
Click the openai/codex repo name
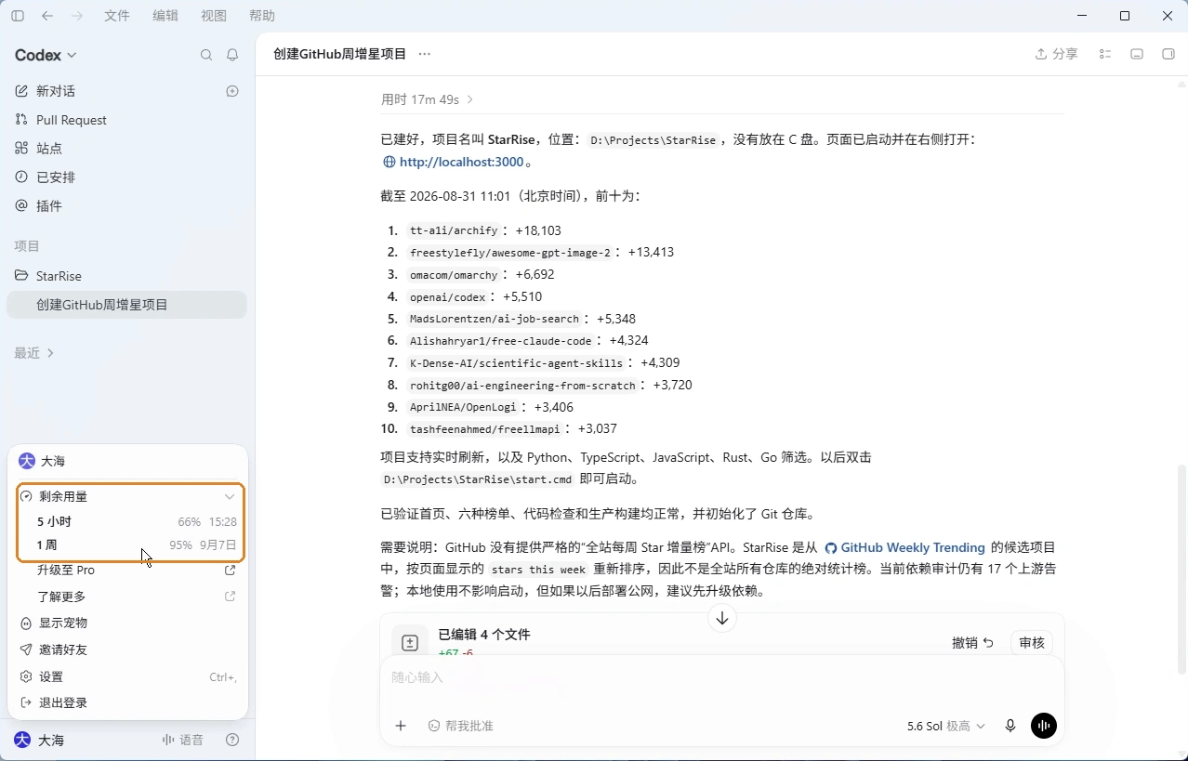coord(447,297)
